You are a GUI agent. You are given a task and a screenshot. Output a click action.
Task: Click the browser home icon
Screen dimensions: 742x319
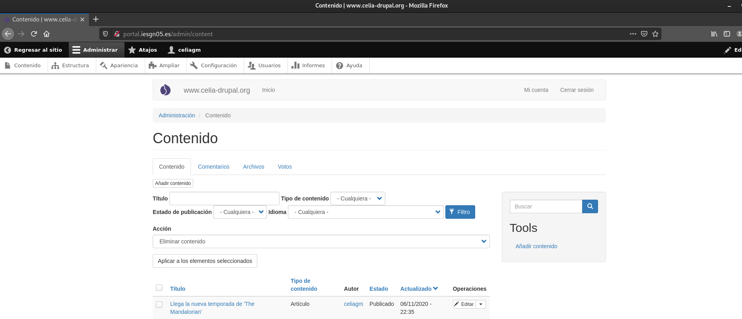[47, 34]
